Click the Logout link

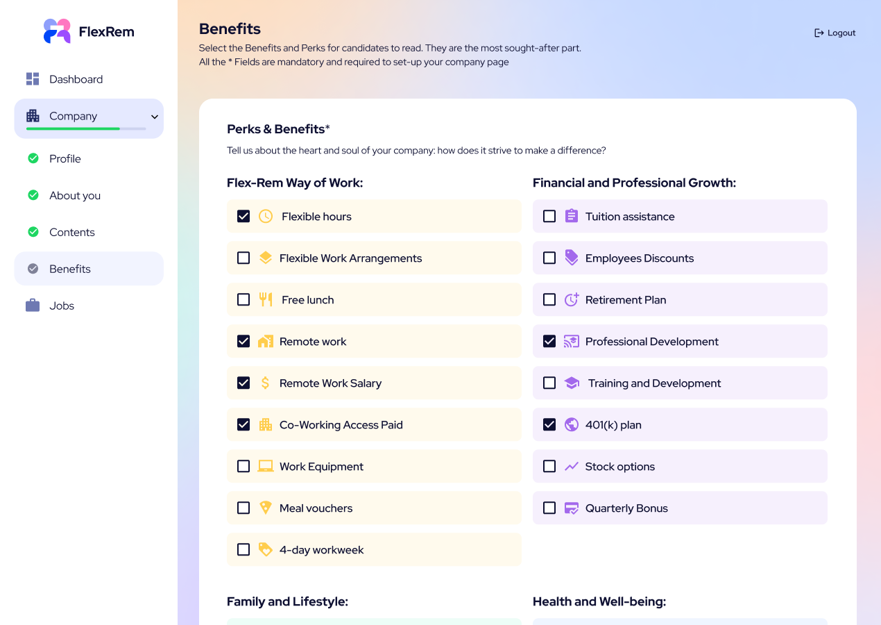coord(835,33)
